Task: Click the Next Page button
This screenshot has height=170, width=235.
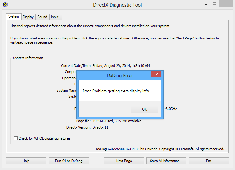Action: (124, 161)
